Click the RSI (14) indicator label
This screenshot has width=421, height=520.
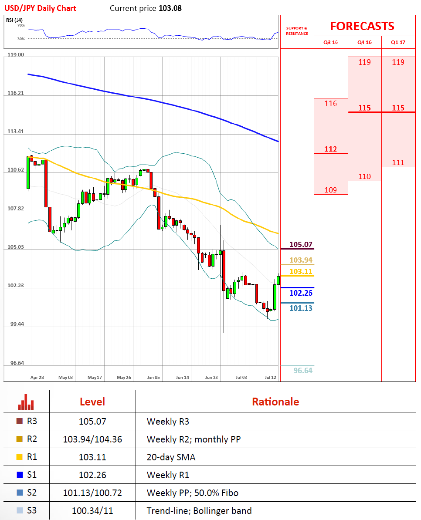tap(14, 20)
